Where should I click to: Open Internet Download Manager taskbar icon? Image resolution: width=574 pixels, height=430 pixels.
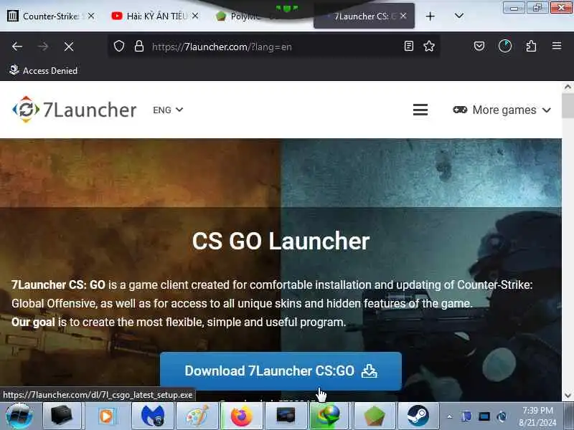pyautogui.click(x=329, y=416)
